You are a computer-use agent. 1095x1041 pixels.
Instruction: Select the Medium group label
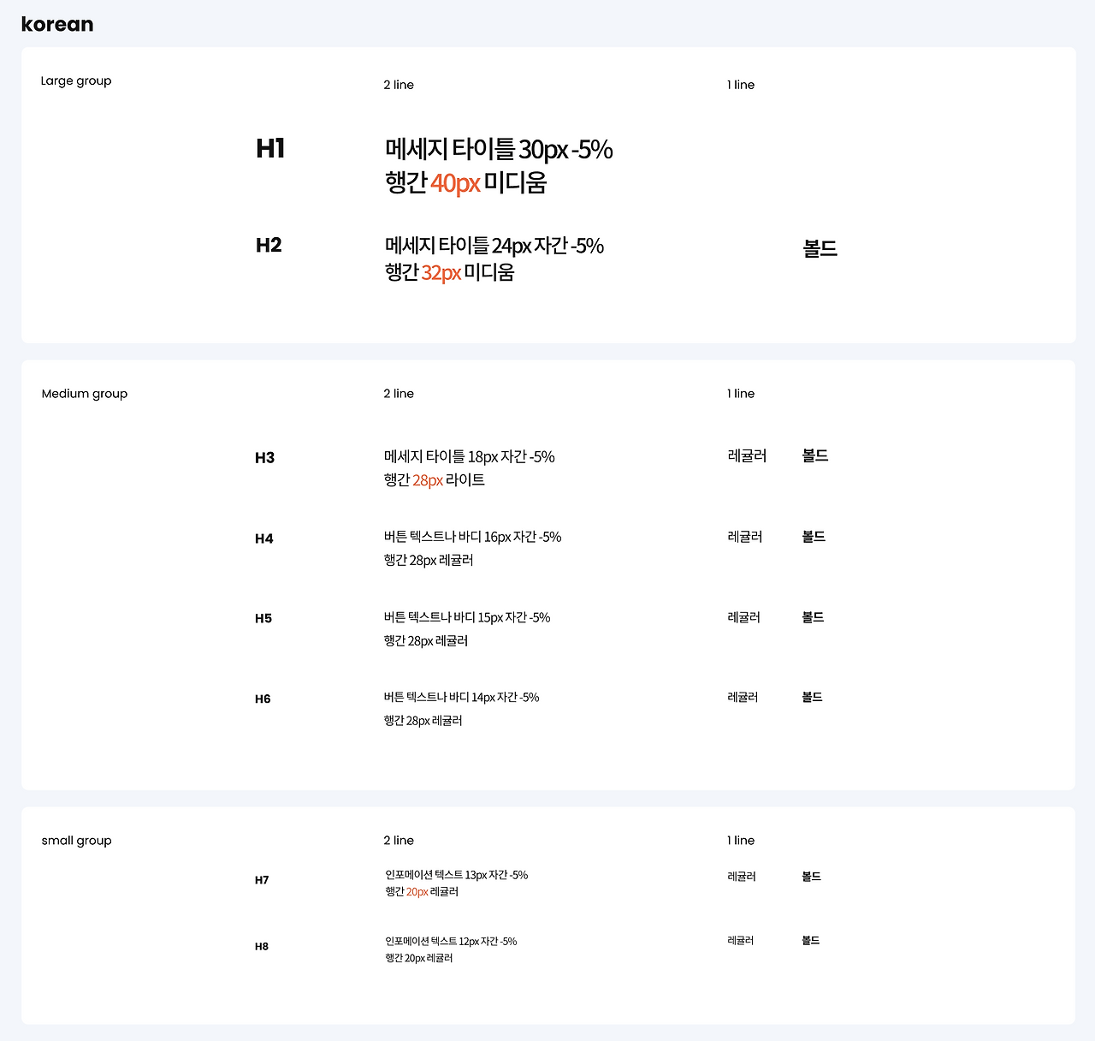[x=85, y=394]
